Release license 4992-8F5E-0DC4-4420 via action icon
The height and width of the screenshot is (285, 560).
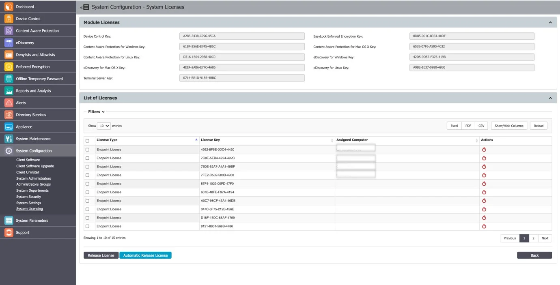point(484,150)
